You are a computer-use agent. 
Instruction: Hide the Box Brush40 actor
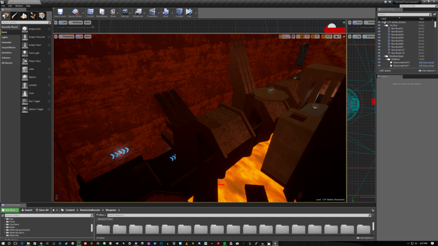coord(379,38)
